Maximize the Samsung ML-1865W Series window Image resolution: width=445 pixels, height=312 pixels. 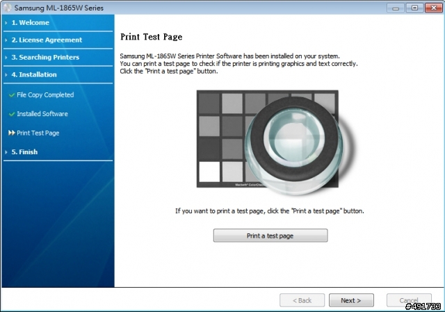(414, 8)
